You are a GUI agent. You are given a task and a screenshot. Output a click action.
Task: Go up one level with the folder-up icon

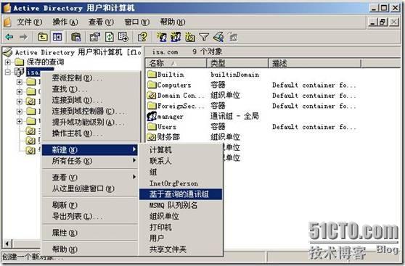pos(43,37)
